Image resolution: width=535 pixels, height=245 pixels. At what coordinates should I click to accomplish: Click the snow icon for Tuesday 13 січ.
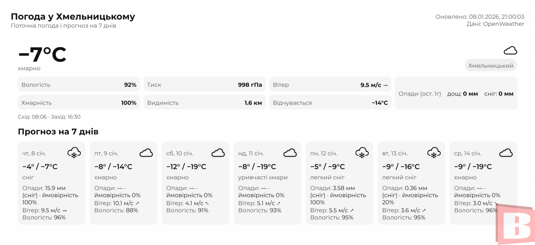coord(434,153)
